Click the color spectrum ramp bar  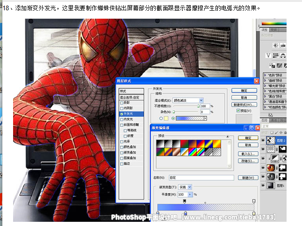coord(274,23)
